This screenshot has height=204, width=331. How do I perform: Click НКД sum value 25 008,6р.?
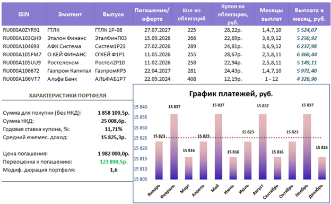pyautogui.click(x=114, y=121)
